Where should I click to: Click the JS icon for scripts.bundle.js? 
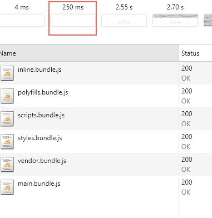coord(7,119)
